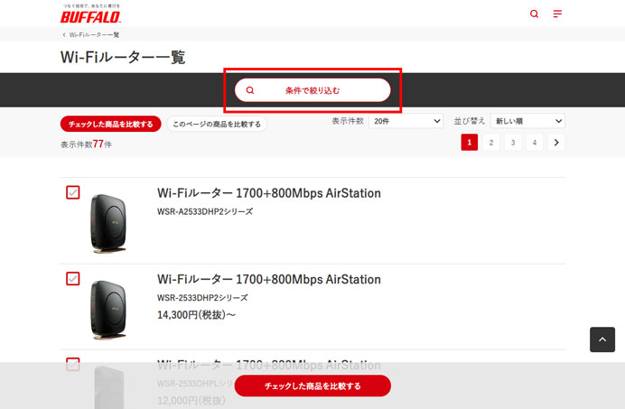Go to page 2 of results
Screen dimensions: 625x409
pos(490,143)
